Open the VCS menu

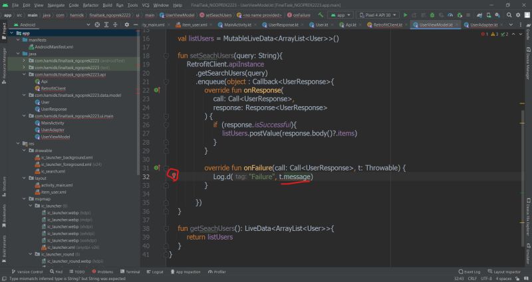pyautogui.click(x=146, y=5)
